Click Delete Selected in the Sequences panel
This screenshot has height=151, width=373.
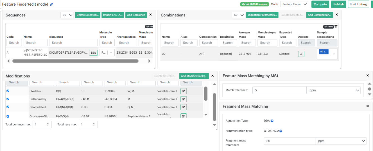(87, 15)
